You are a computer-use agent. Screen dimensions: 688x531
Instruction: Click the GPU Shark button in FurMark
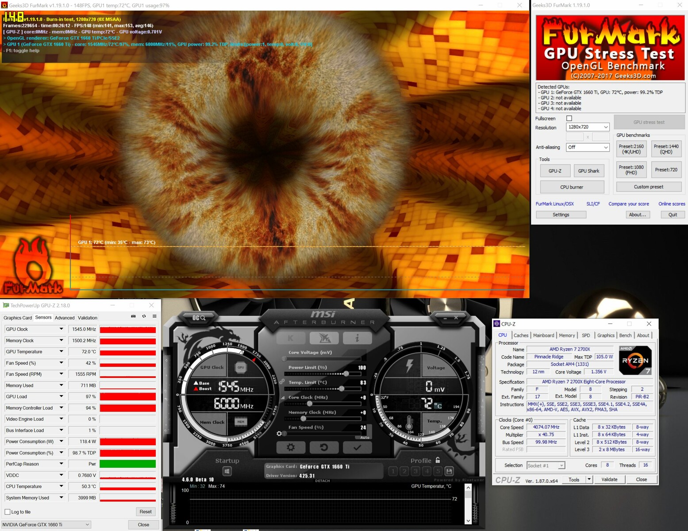tap(588, 171)
